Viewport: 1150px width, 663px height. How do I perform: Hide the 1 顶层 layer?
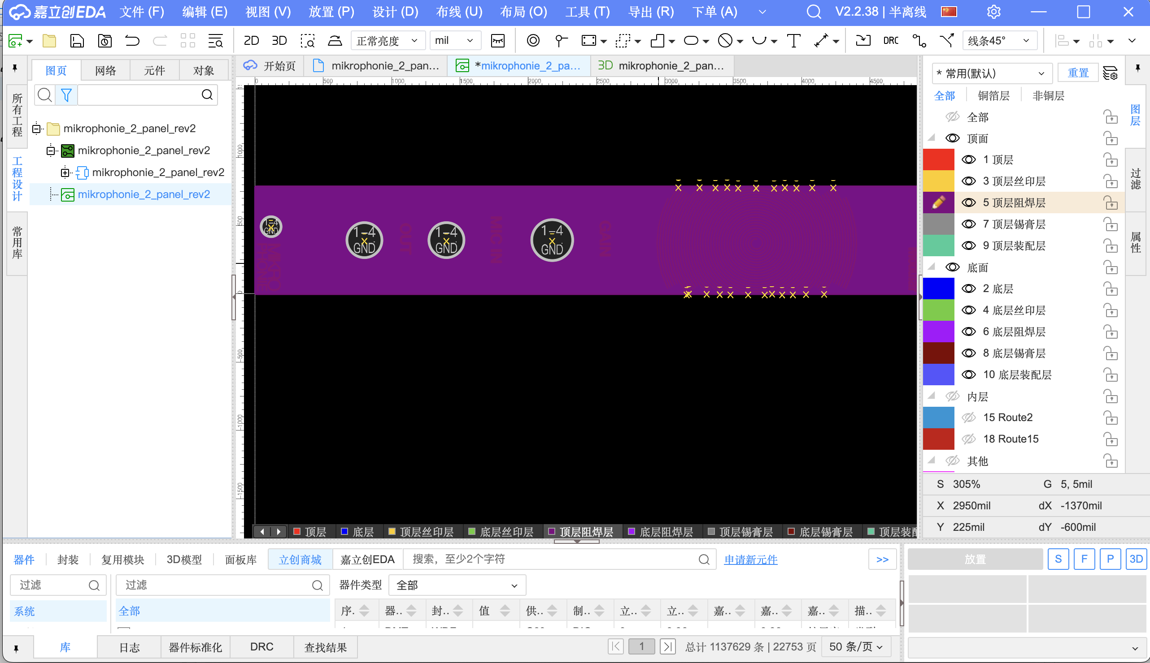969,160
